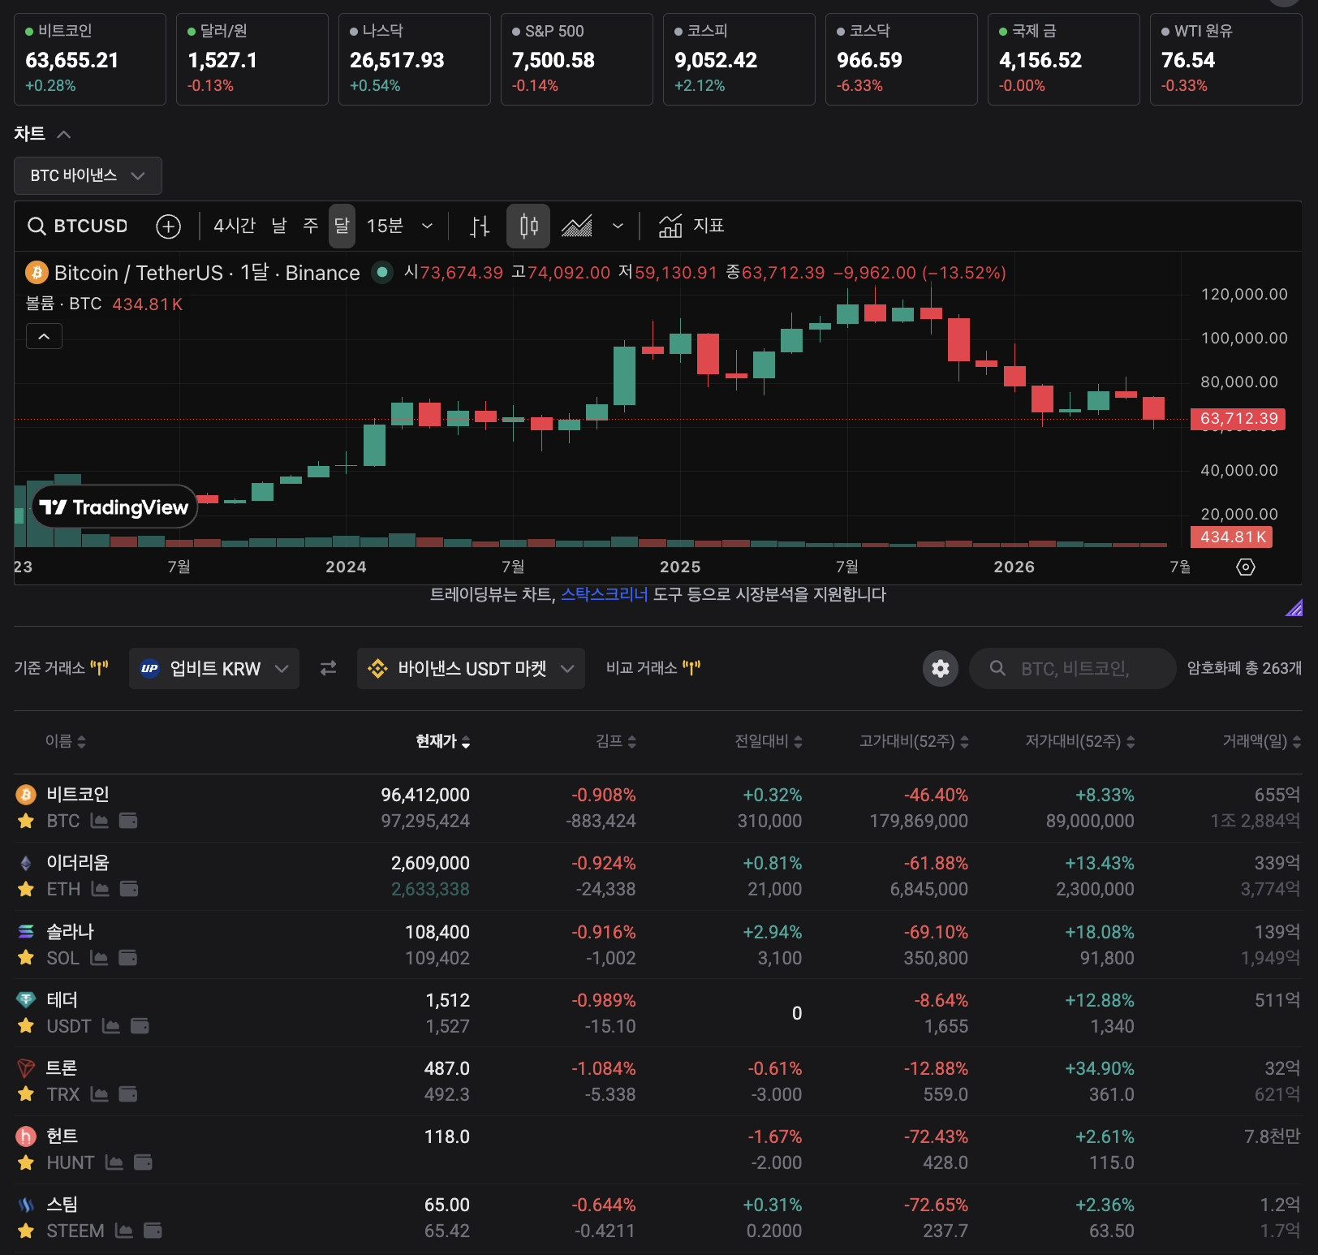Focus the coin search field
Viewport: 1318px width, 1255px height.
[1073, 668]
